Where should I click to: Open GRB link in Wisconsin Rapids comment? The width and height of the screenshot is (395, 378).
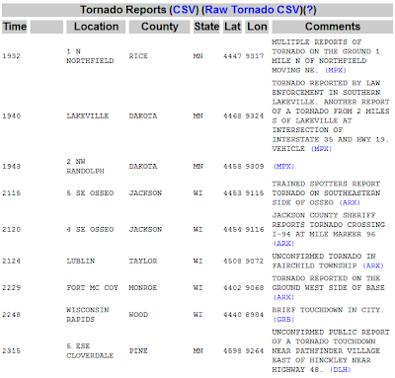click(x=283, y=320)
